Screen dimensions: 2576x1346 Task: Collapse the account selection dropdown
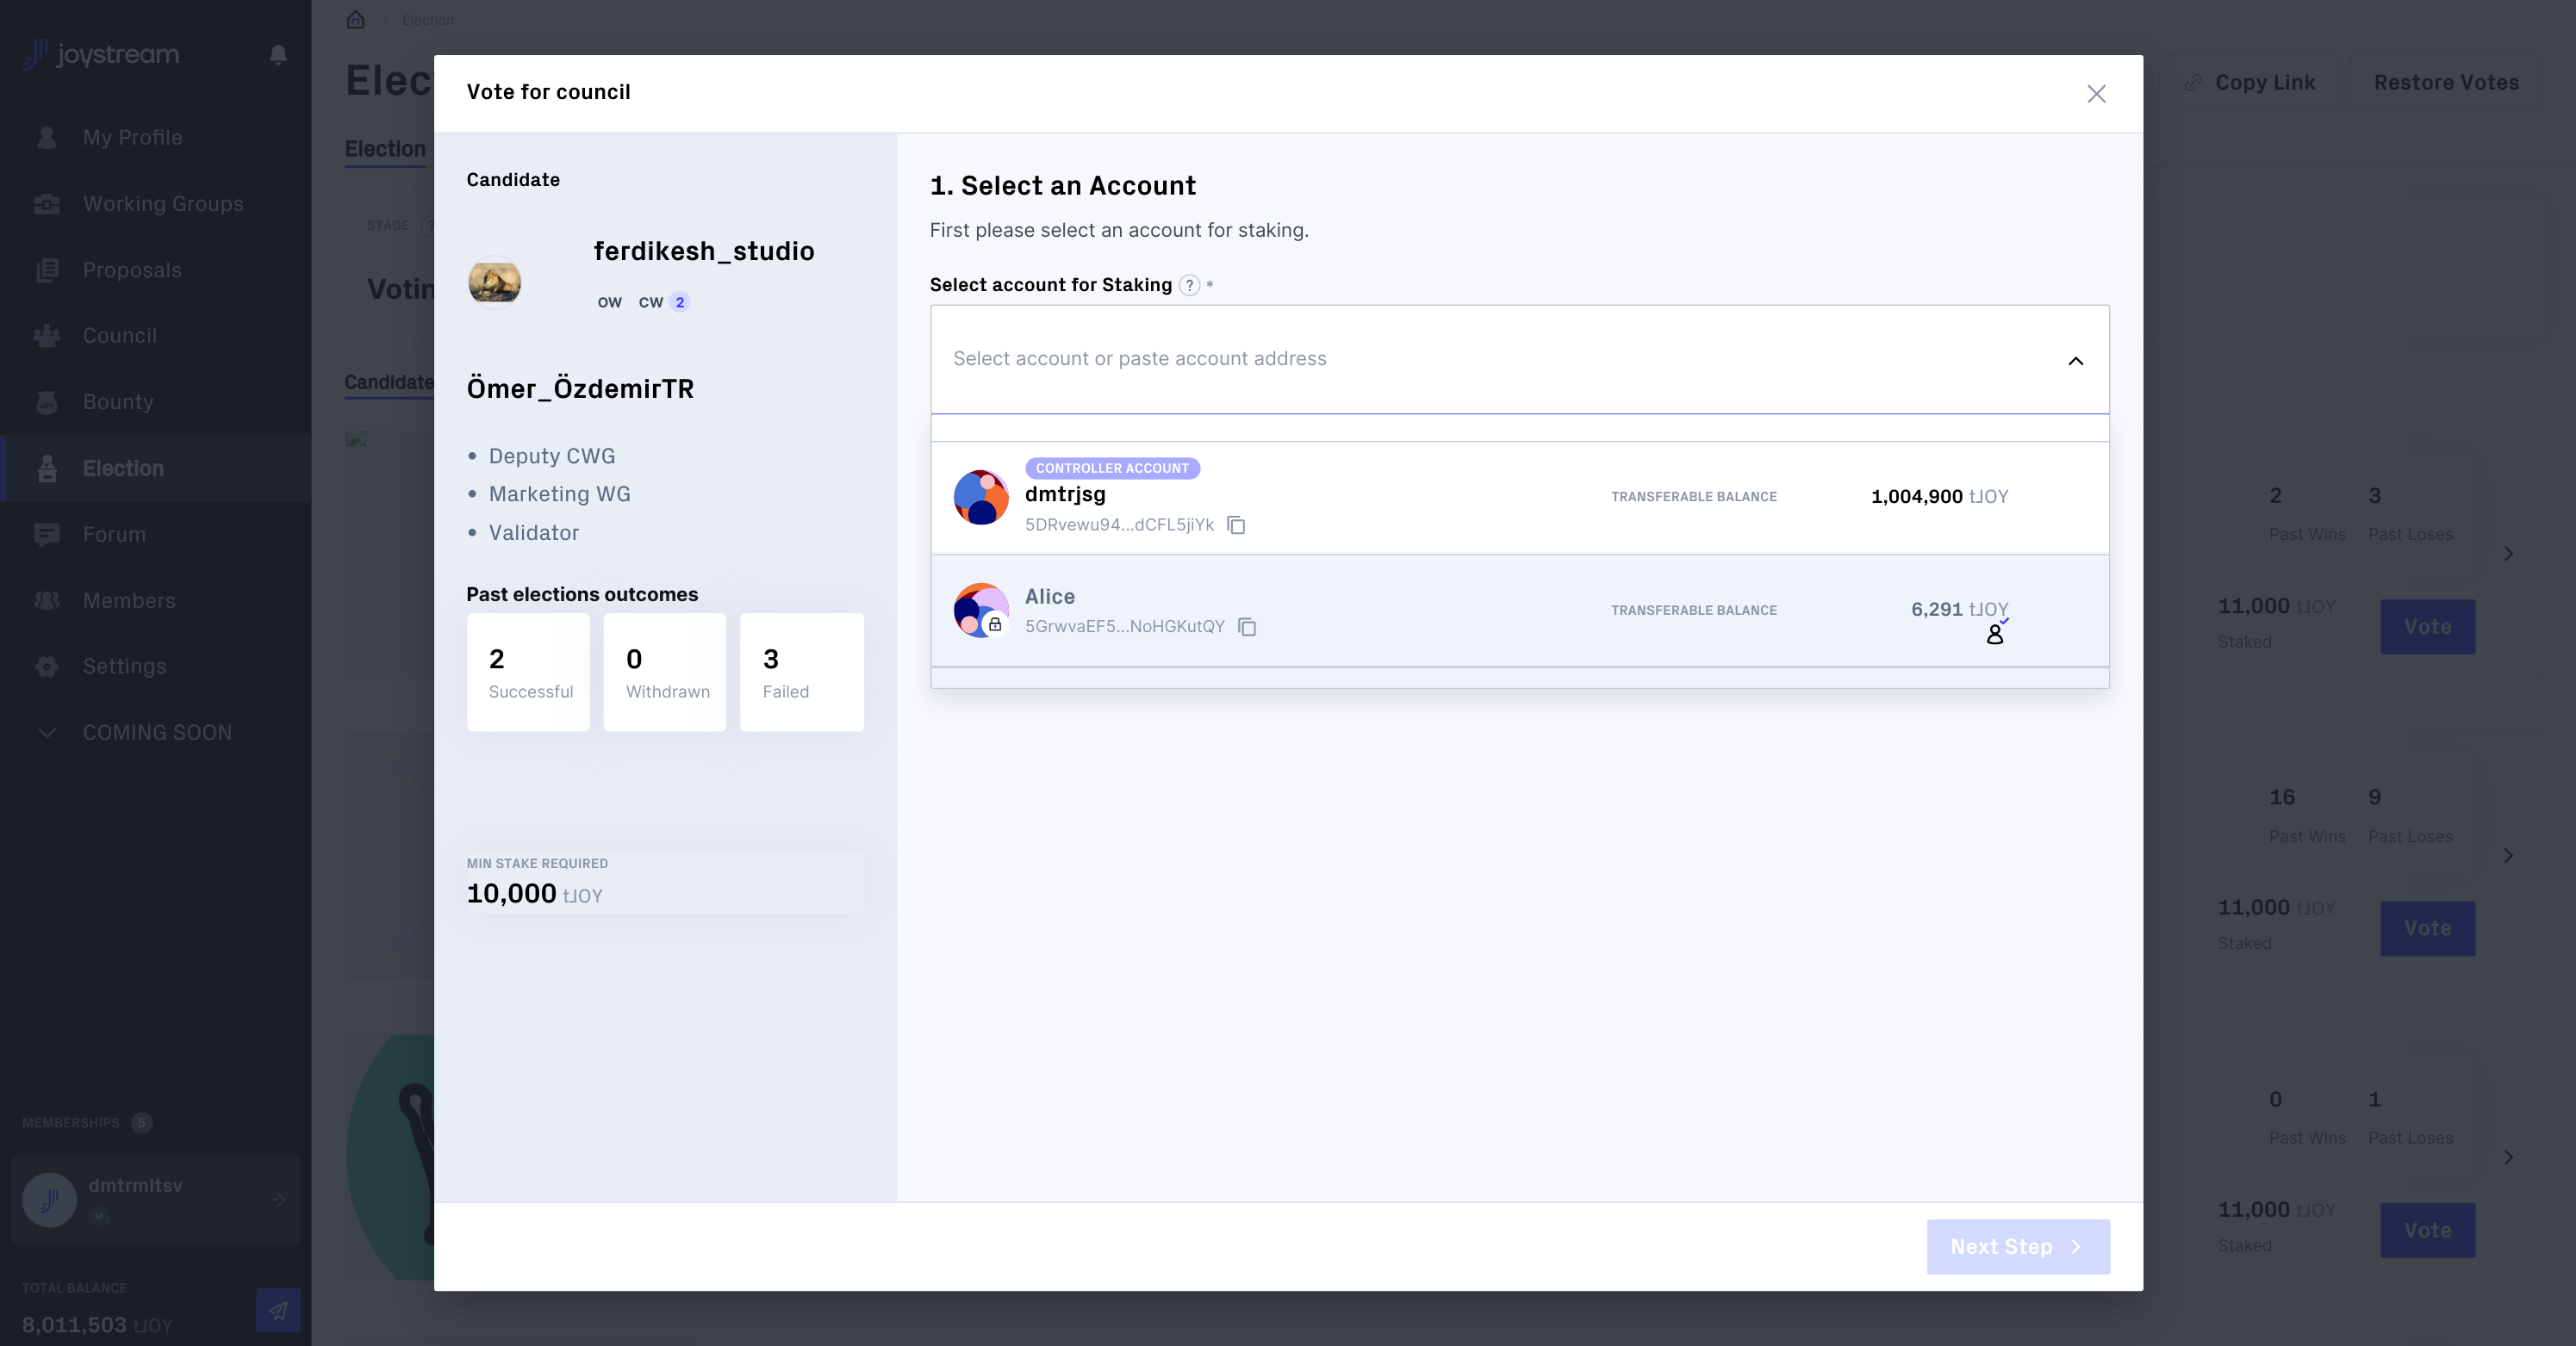click(2076, 362)
